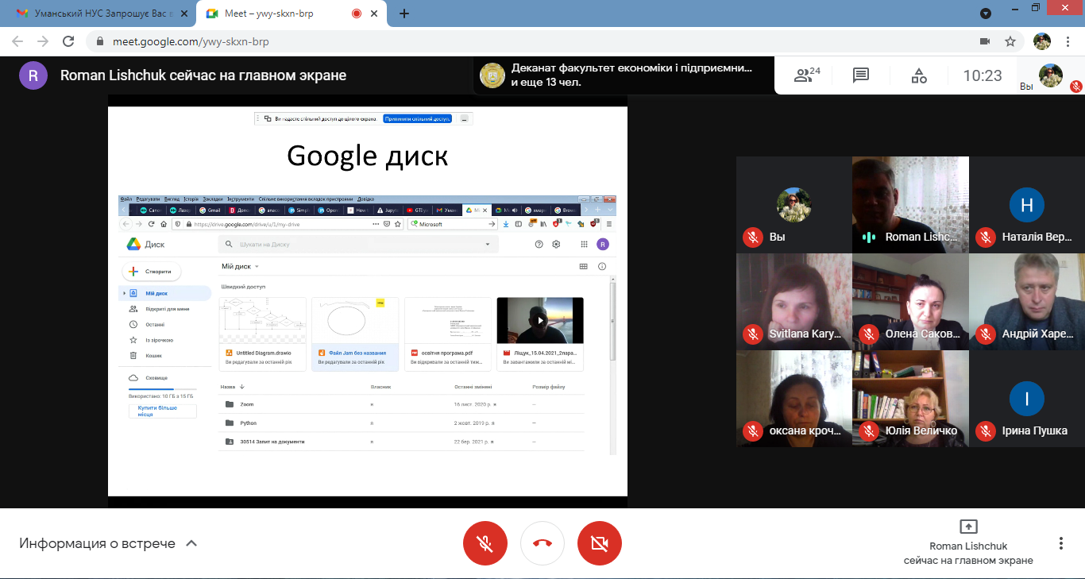Reload the Meet page
This screenshot has height=579, width=1085.
pyautogui.click(x=68, y=41)
